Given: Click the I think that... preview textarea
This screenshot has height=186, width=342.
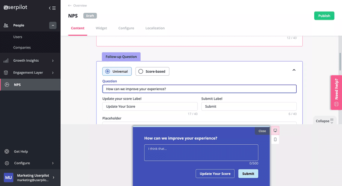Looking at the screenshot, I should pyautogui.click(x=201, y=152).
